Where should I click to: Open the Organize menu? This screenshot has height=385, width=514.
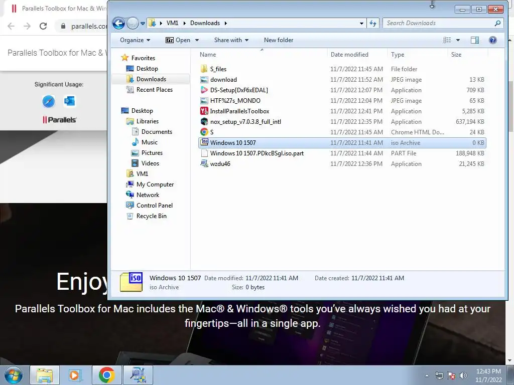click(x=135, y=40)
